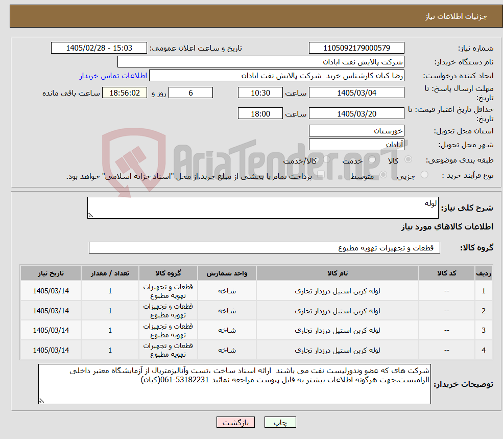Click the تعداد / مقدار column header
Screen dimensions: 503x439
point(110,273)
